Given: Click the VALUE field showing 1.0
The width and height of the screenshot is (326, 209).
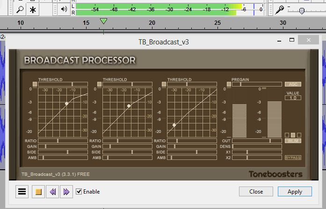Looking at the screenshot, I should tap(293, 98).
